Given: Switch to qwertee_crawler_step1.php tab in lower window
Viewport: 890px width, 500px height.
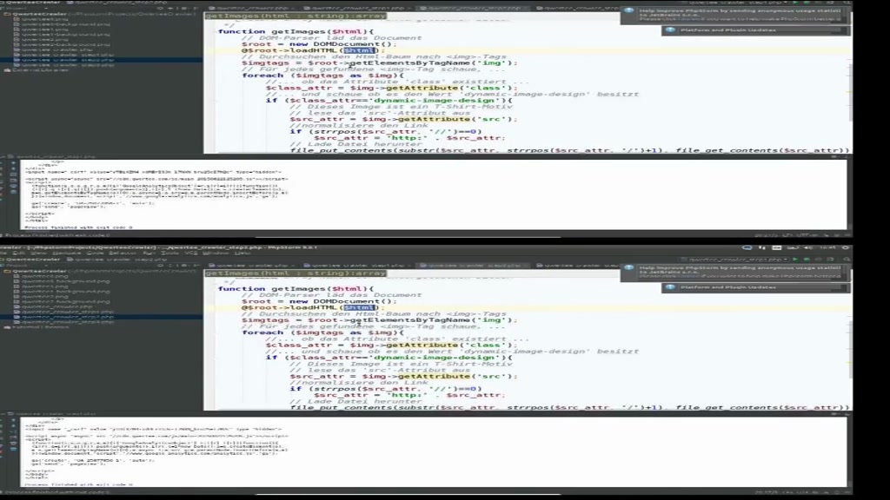Looking at the screenshot, I should pos(355,265).
